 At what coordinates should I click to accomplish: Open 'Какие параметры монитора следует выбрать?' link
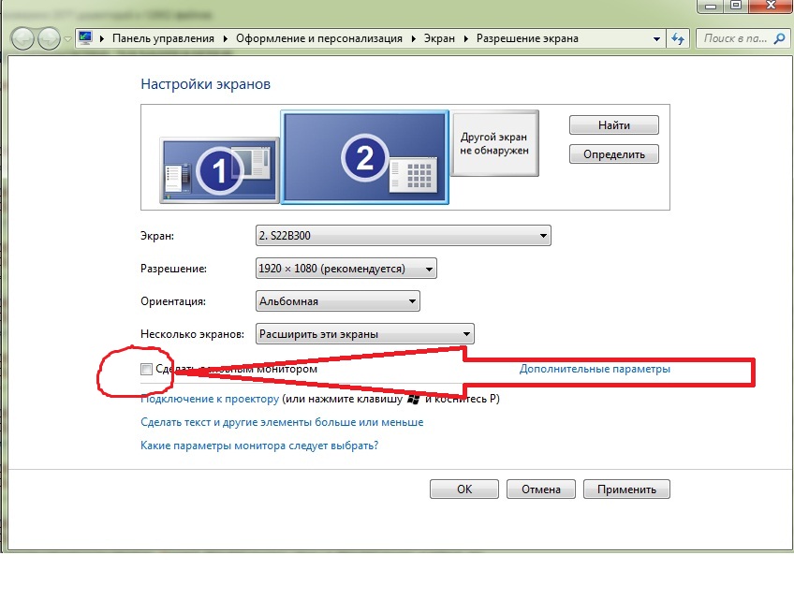pos(259,446)
